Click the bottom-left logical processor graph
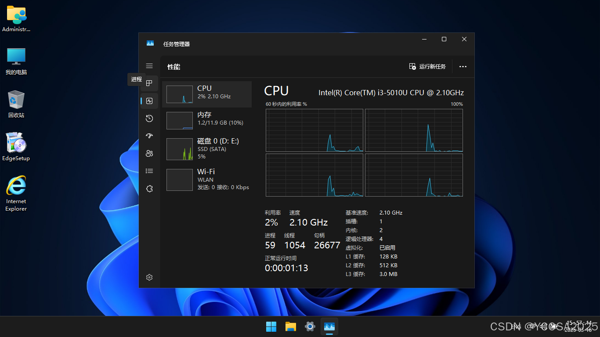 pyautogui.click(x=314, y=175)
